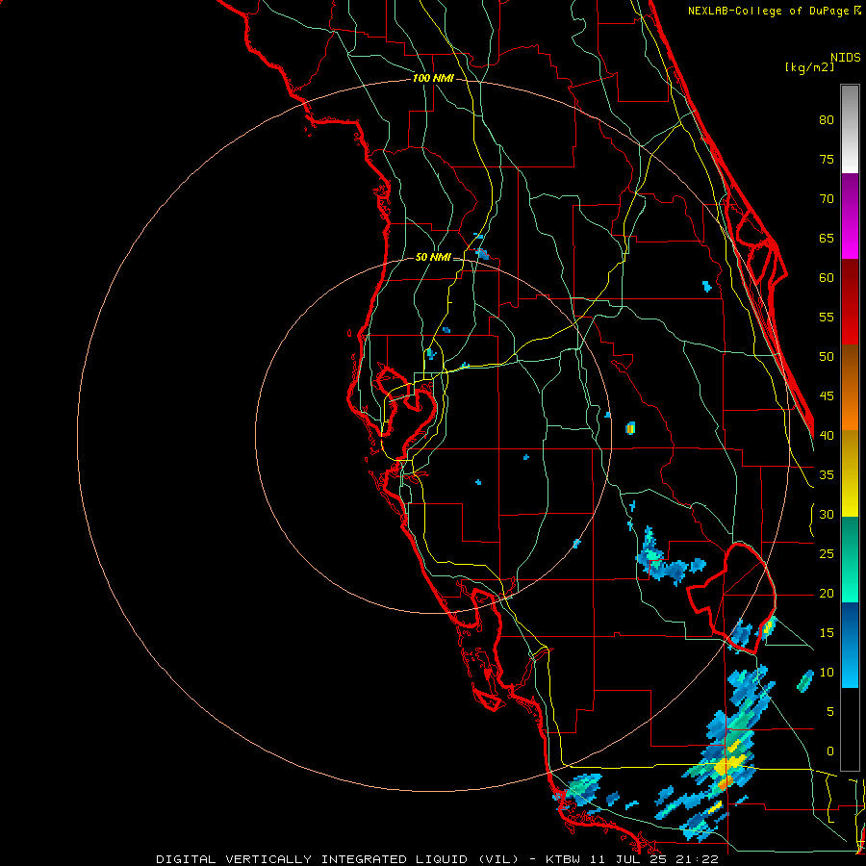Click the 10 value on the scale
Viewport: 866px width, 866px height.
click(x=827, y=673)
